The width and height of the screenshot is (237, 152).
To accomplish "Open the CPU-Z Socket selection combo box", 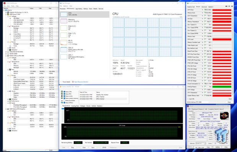I will click(201, 143).
